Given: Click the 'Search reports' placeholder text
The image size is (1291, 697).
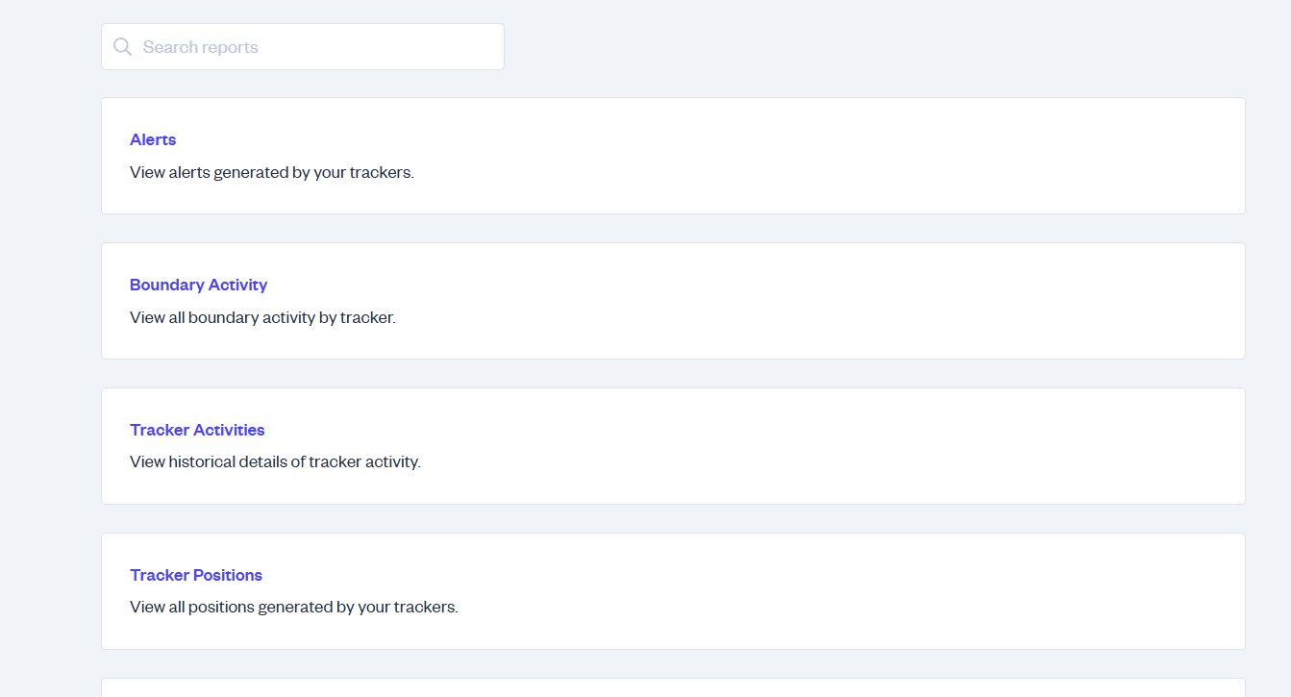Looking at the screenshot, I should point(201,47).
